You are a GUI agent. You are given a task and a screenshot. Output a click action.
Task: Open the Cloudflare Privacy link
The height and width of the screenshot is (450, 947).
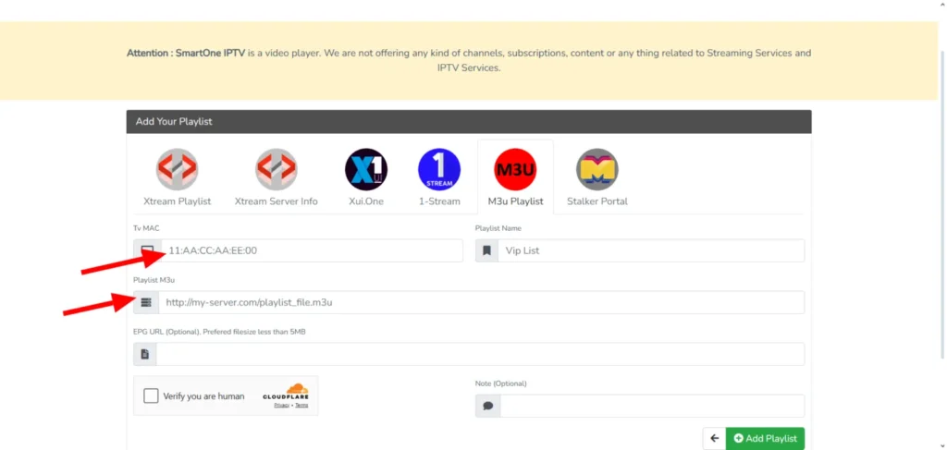(x=281, y=406)
